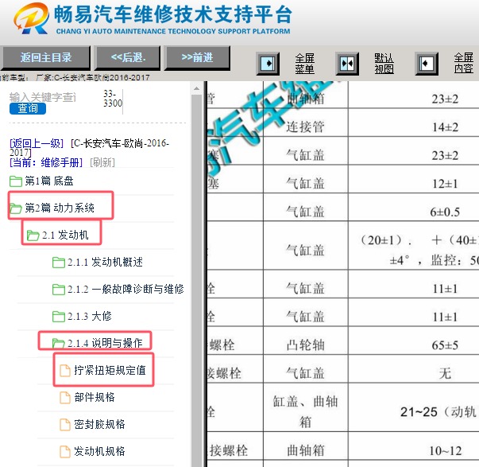
Task: Click the 全屏内容 label
Action: (x=463, y=63)
